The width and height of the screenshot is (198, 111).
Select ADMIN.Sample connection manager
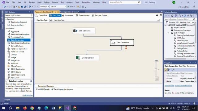(x=43, y=89)
